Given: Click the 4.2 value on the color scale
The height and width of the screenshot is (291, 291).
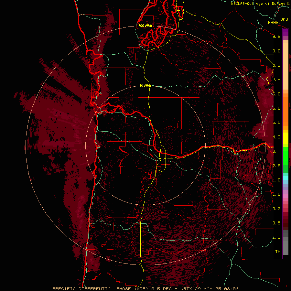Looking at the screenshot, I should pos(276,137).
